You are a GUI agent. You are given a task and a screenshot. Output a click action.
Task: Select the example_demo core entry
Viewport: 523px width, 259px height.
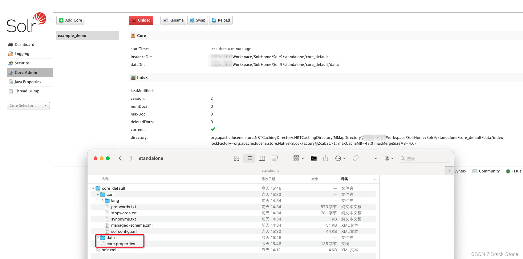click(87, 35)
